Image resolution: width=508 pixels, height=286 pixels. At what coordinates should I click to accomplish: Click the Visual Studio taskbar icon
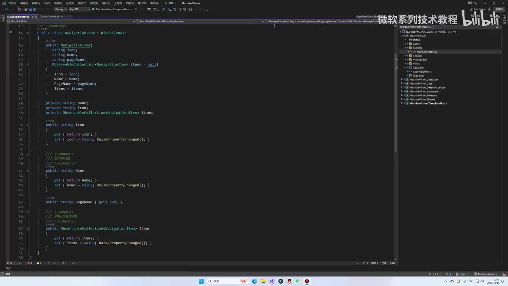[272, 281]
